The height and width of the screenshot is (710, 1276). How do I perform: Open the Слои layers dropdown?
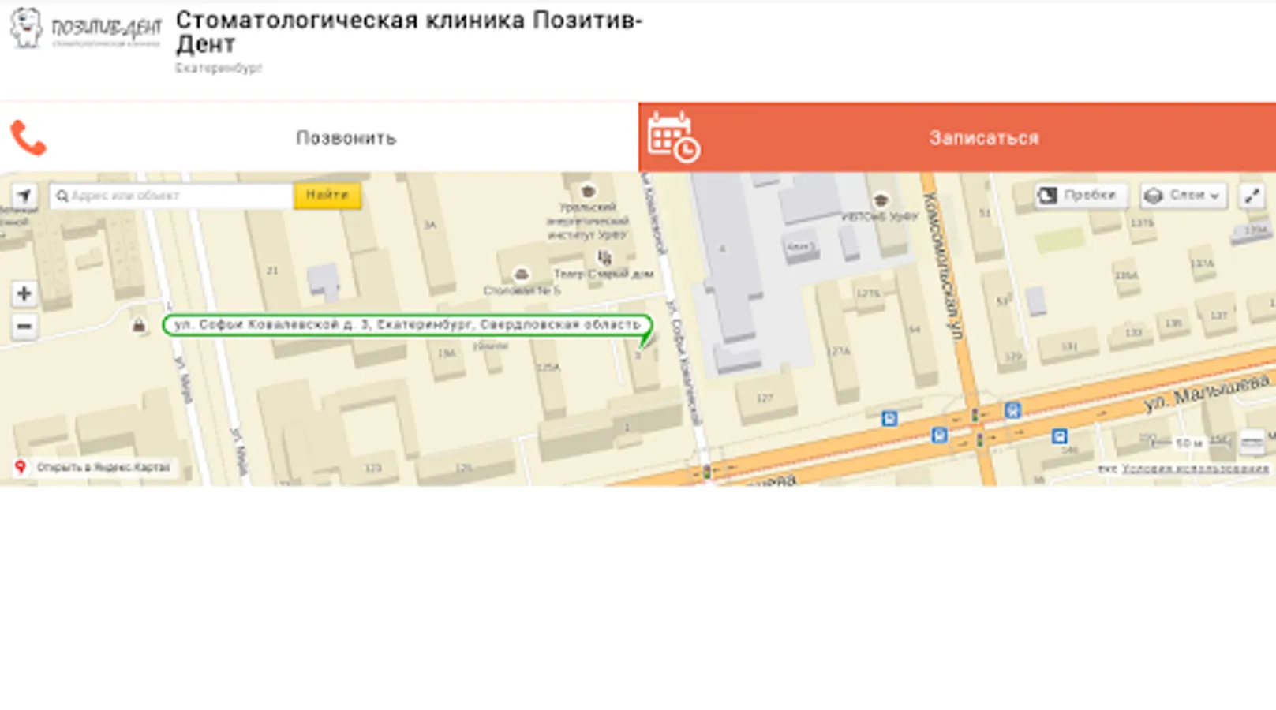click(x=1183, y=196)
